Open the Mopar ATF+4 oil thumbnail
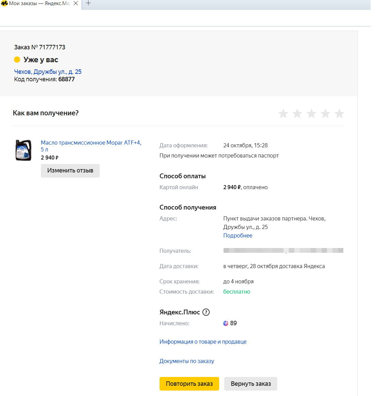Image resolution: width=376 pixels, height=396 pixels. coord(23,150)
